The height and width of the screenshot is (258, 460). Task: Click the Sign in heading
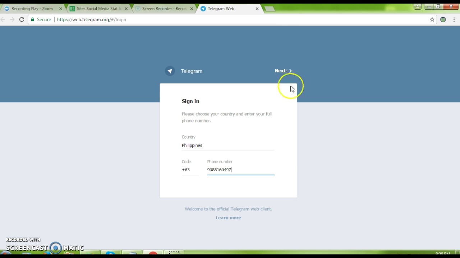190,101
